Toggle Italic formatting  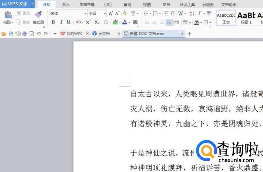point(61,22)
